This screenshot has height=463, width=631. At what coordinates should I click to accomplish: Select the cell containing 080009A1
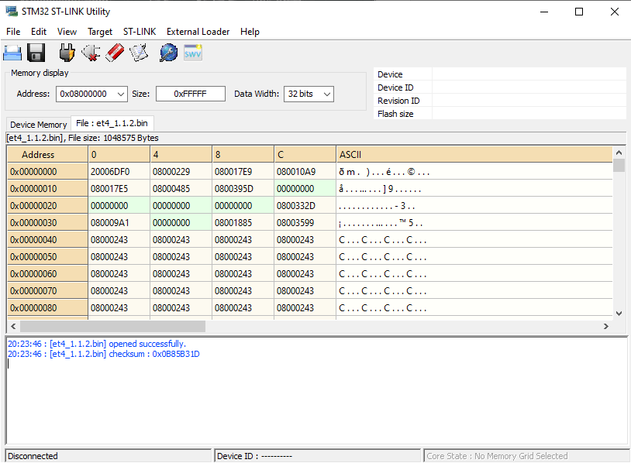click(x=119, y=223)
